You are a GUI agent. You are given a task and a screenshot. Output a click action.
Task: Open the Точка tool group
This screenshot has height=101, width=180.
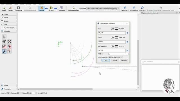click(x=9, y=14)
